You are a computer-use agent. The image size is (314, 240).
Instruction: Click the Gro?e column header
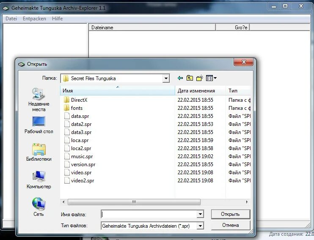(232, 27)
